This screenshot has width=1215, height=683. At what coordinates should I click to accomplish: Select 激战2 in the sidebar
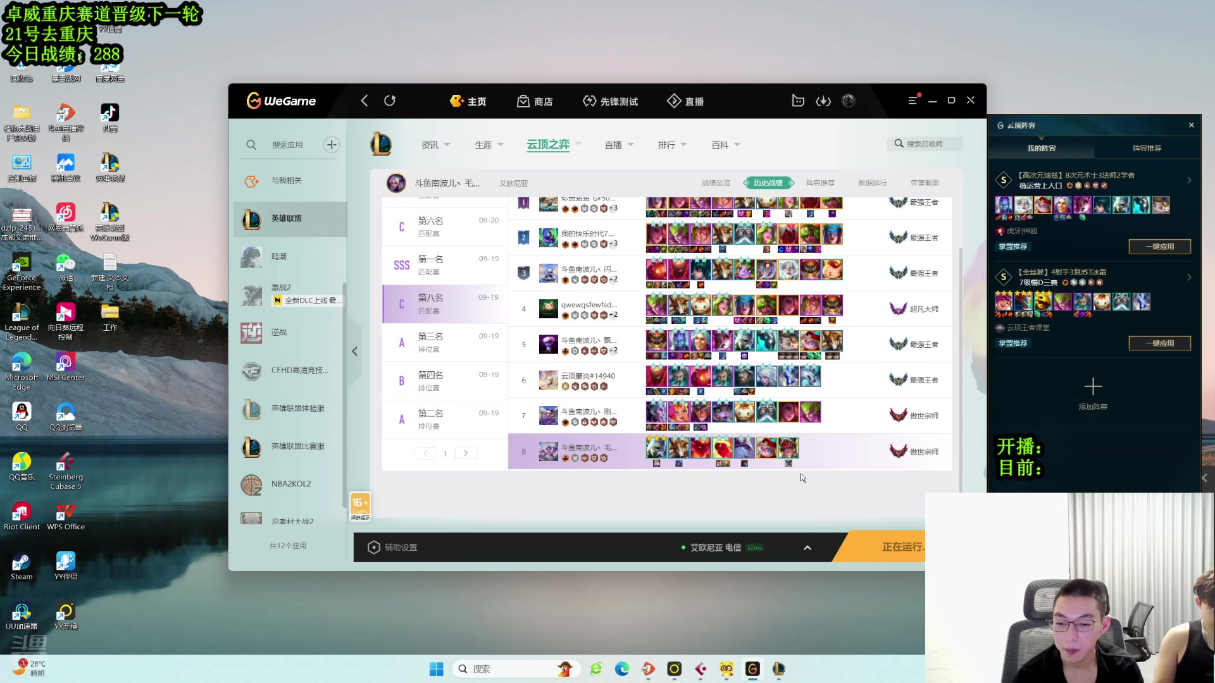coord(290,295)
